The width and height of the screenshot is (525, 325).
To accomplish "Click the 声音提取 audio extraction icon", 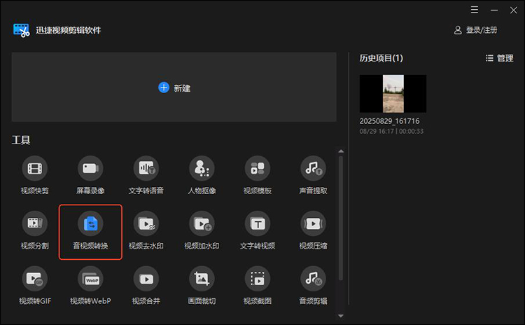I will click(x=312, y=169).
